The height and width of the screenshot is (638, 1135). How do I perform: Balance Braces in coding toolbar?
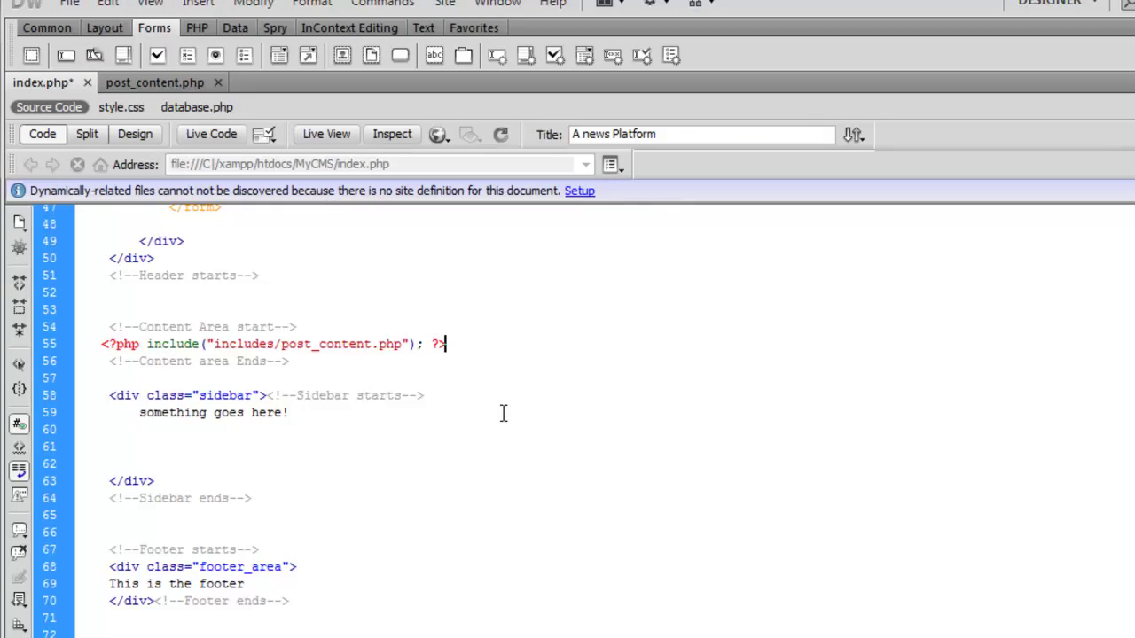20,388
